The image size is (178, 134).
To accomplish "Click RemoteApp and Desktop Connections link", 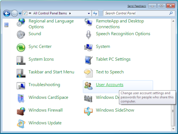I will pyautogui.click(x=120, y=24).
